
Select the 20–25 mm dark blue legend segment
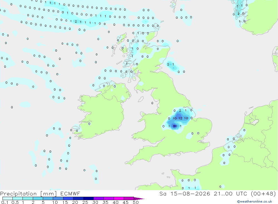[78, 198]
